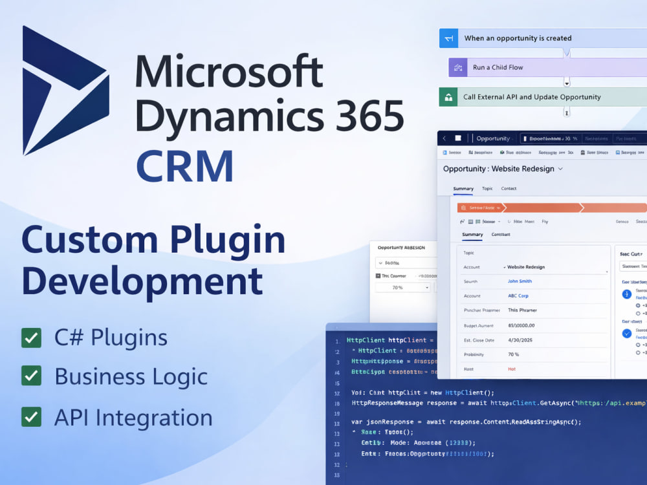Open the John Smith link

tap(520, 281)
